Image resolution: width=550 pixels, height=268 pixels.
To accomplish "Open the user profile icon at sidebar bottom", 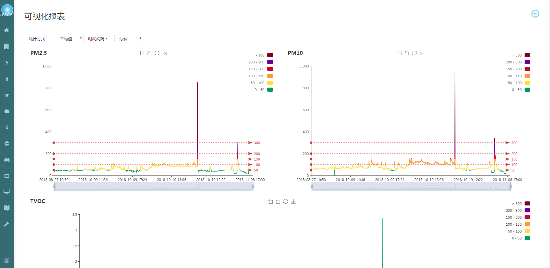I will (7, 260).
